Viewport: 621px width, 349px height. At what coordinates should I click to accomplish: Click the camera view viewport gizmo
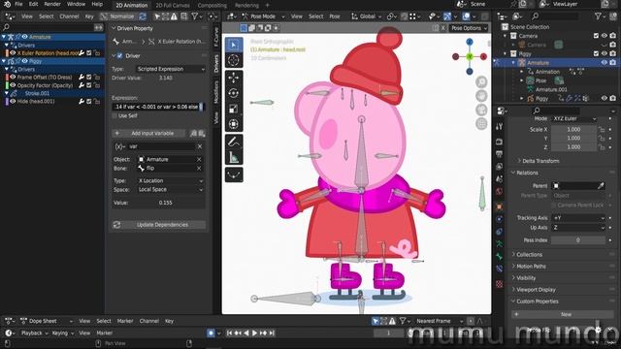tap(481, 110)
